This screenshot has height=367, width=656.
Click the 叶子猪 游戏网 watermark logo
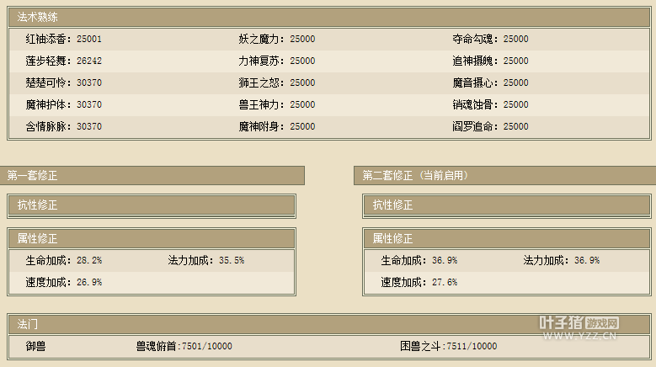(579, 323)
